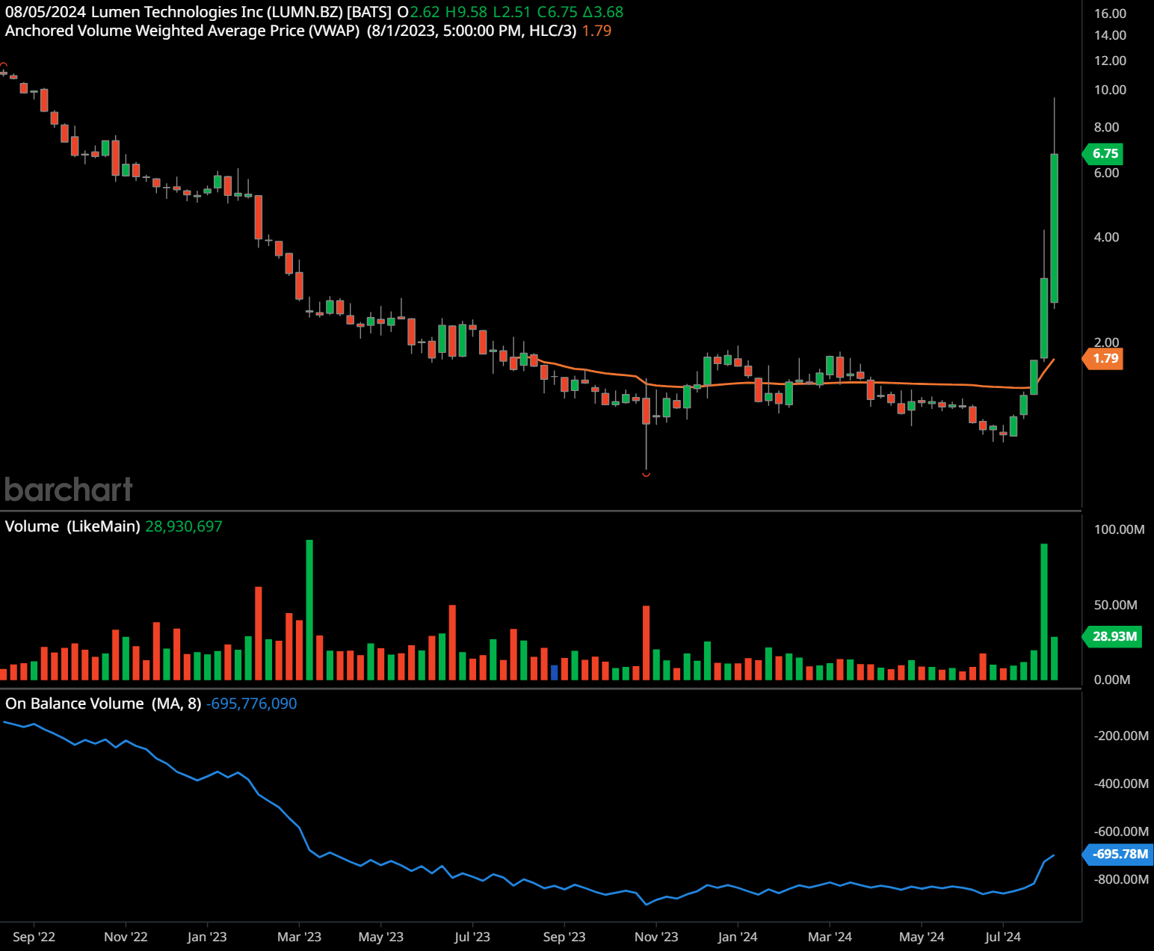Image resolution: width=1154 pixels, height=951 pixels.
Task: Click the -400.00M OBV axis tick
Action: click(x=1121, y=784)
